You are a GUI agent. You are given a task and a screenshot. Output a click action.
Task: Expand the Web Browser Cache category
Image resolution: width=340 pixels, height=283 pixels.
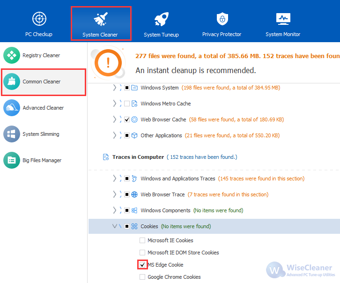[114, 119]
